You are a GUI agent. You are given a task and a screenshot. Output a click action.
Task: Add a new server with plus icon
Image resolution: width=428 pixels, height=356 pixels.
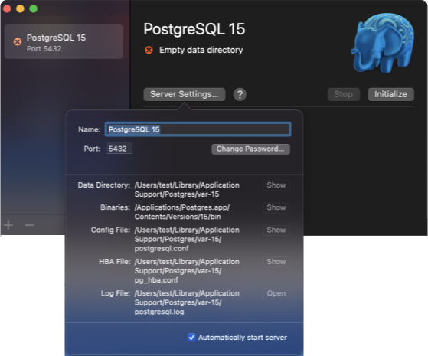click(x=8, y=225)
